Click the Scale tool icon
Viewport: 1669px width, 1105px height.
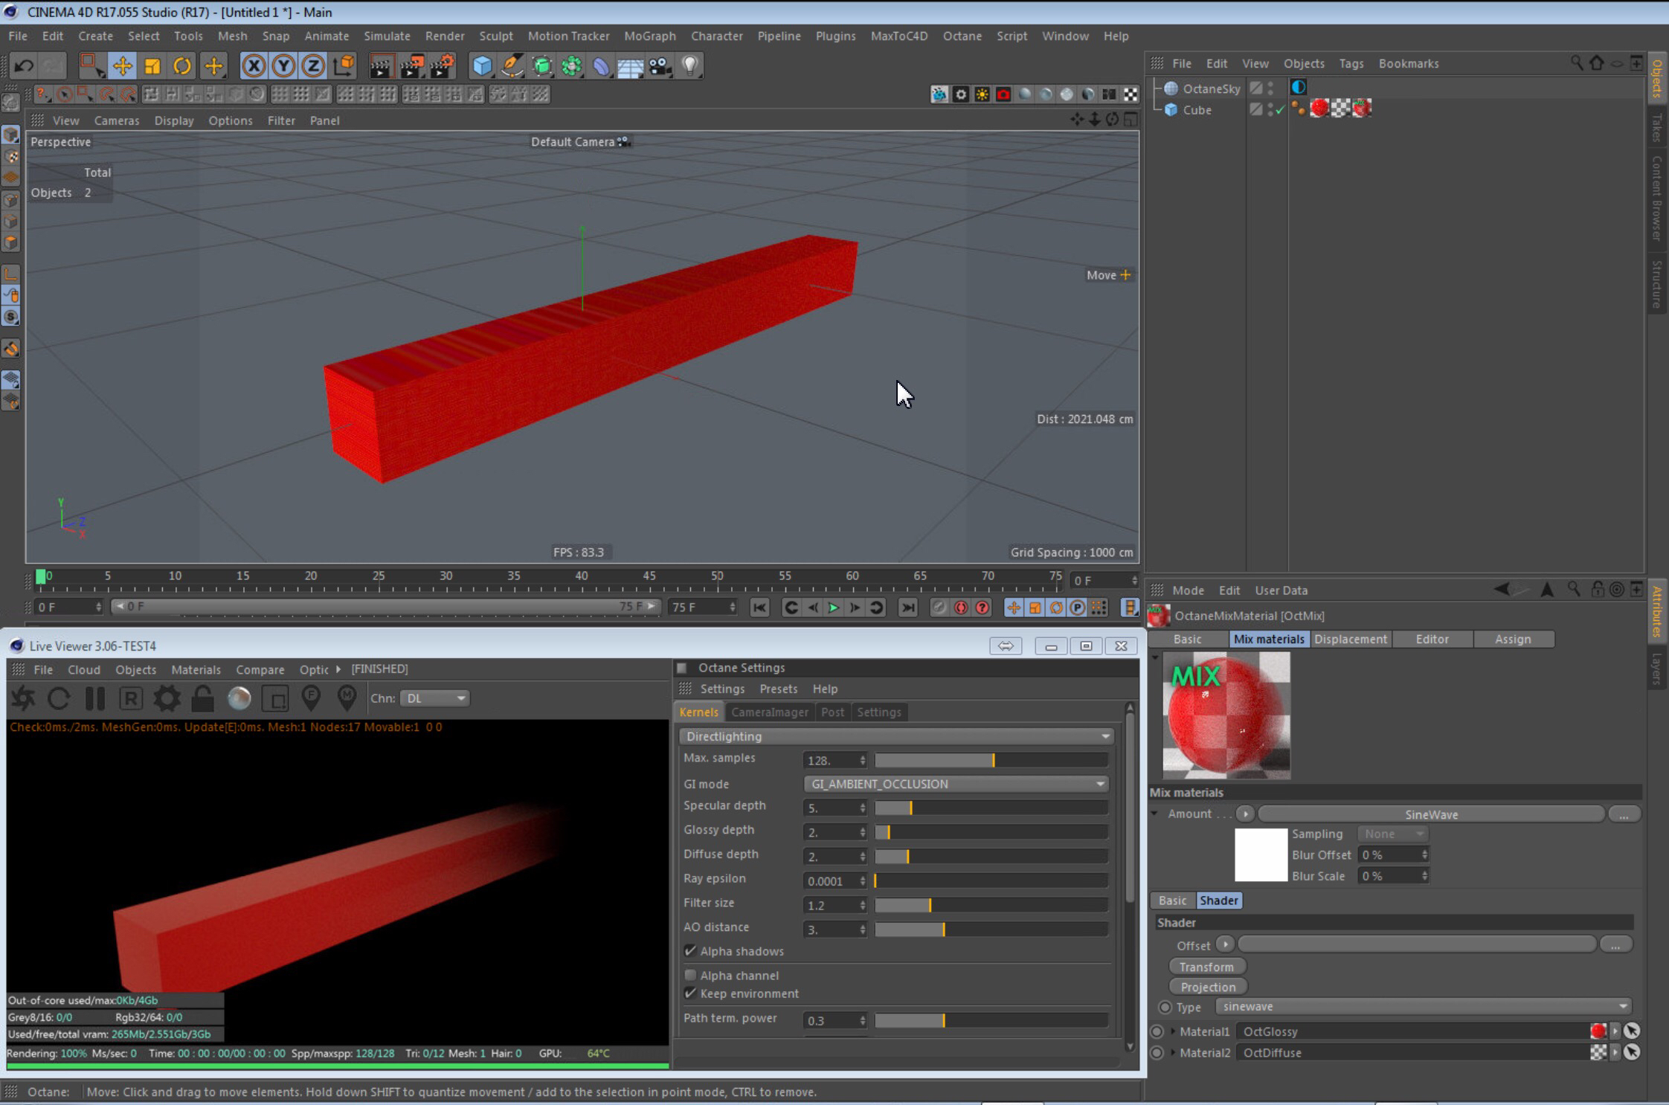(152, 65)
